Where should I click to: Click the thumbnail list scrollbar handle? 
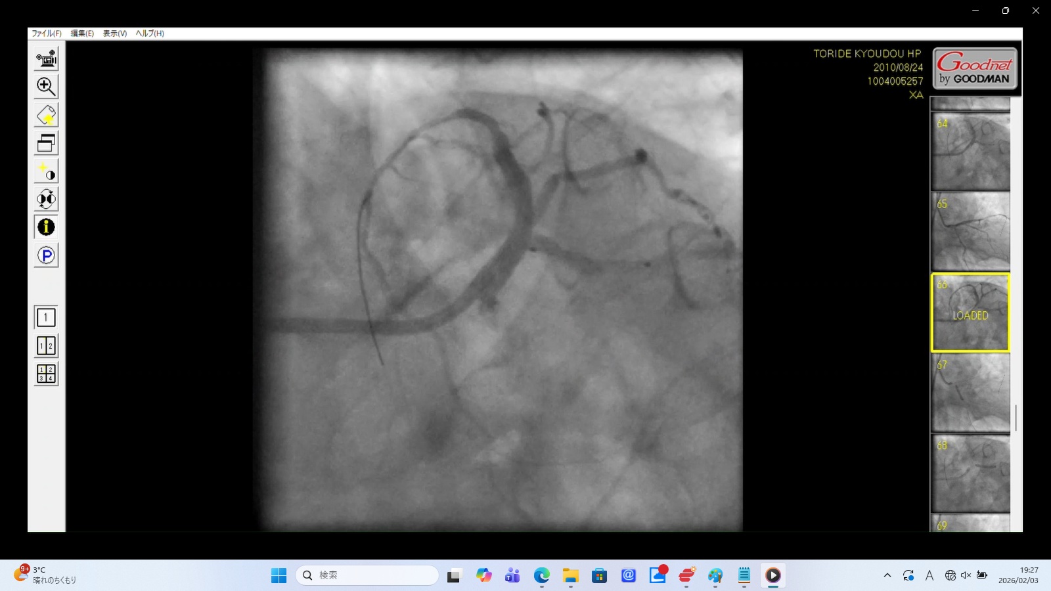pyautogui.click(x=1016, y=418)
